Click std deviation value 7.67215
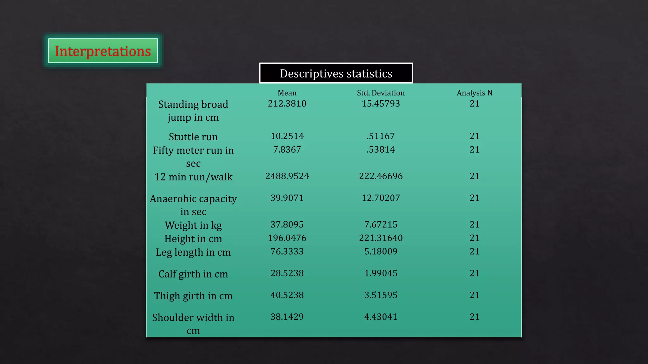648x364 pixels. (x=381, y=224)
